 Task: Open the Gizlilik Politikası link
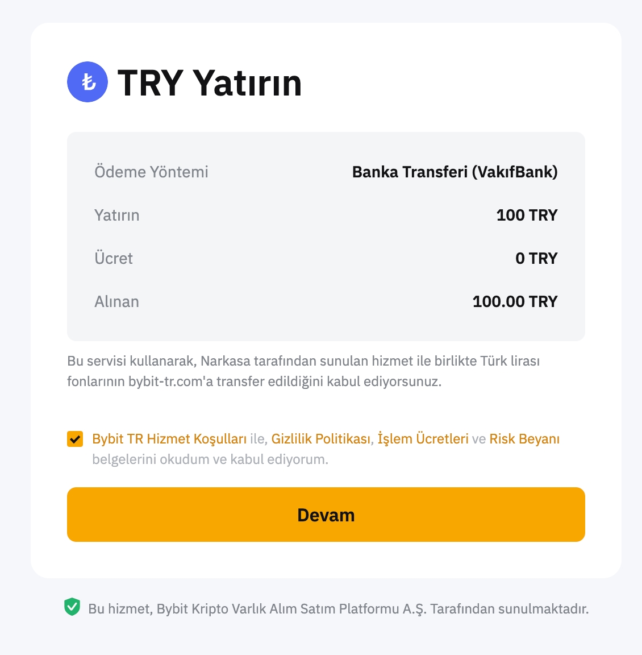321,439
